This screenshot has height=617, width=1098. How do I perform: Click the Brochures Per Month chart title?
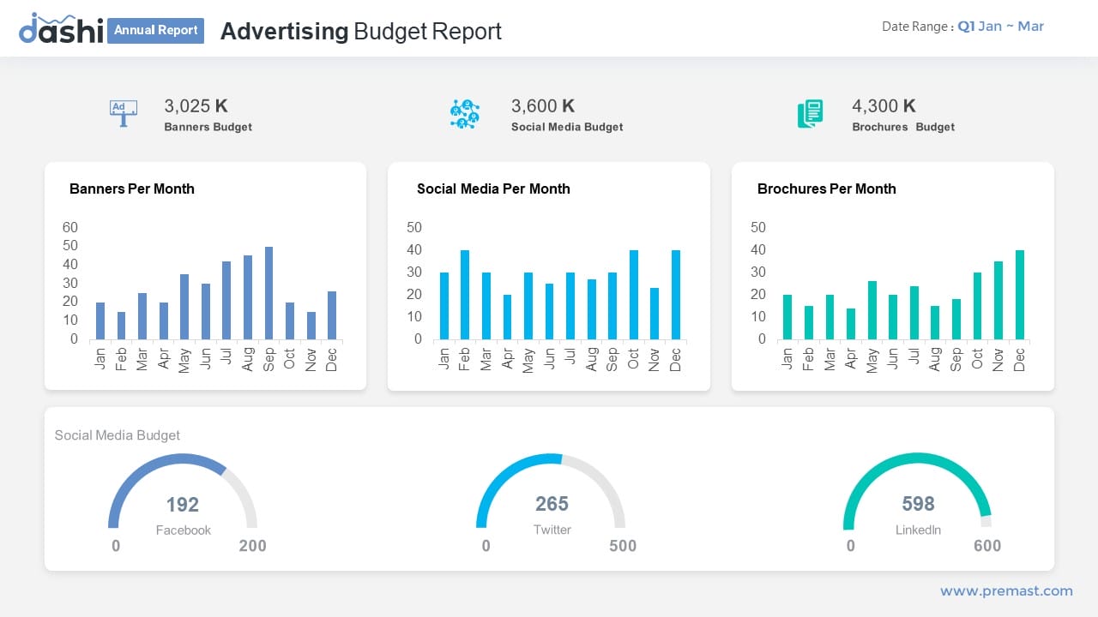pos(827,189)
